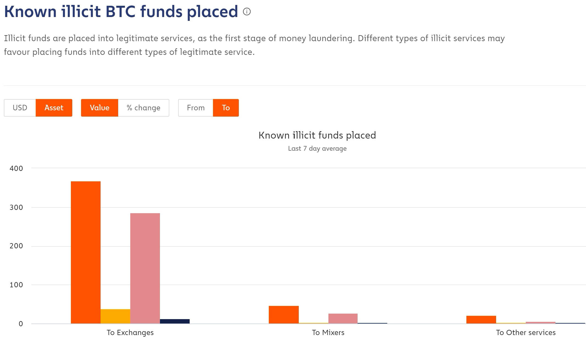Click the info icon beside the title
Screen dimensions: 586x343
coord(247,12)
